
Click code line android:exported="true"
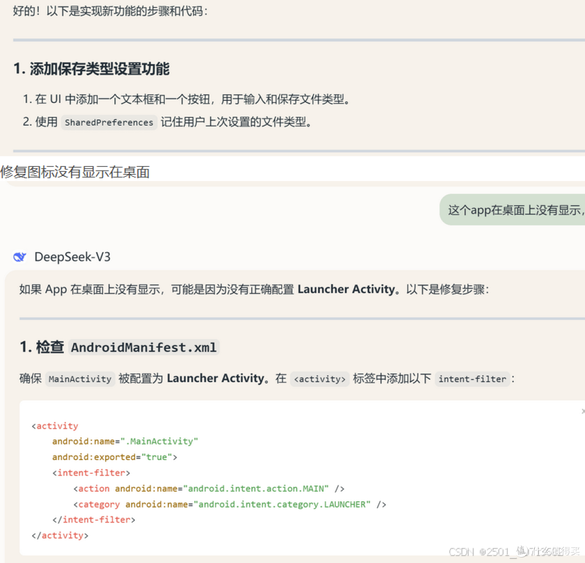(x=114, y=457)
